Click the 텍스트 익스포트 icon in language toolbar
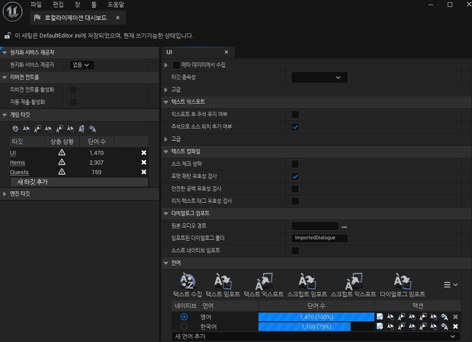472x342 pixels. (263, 281)
